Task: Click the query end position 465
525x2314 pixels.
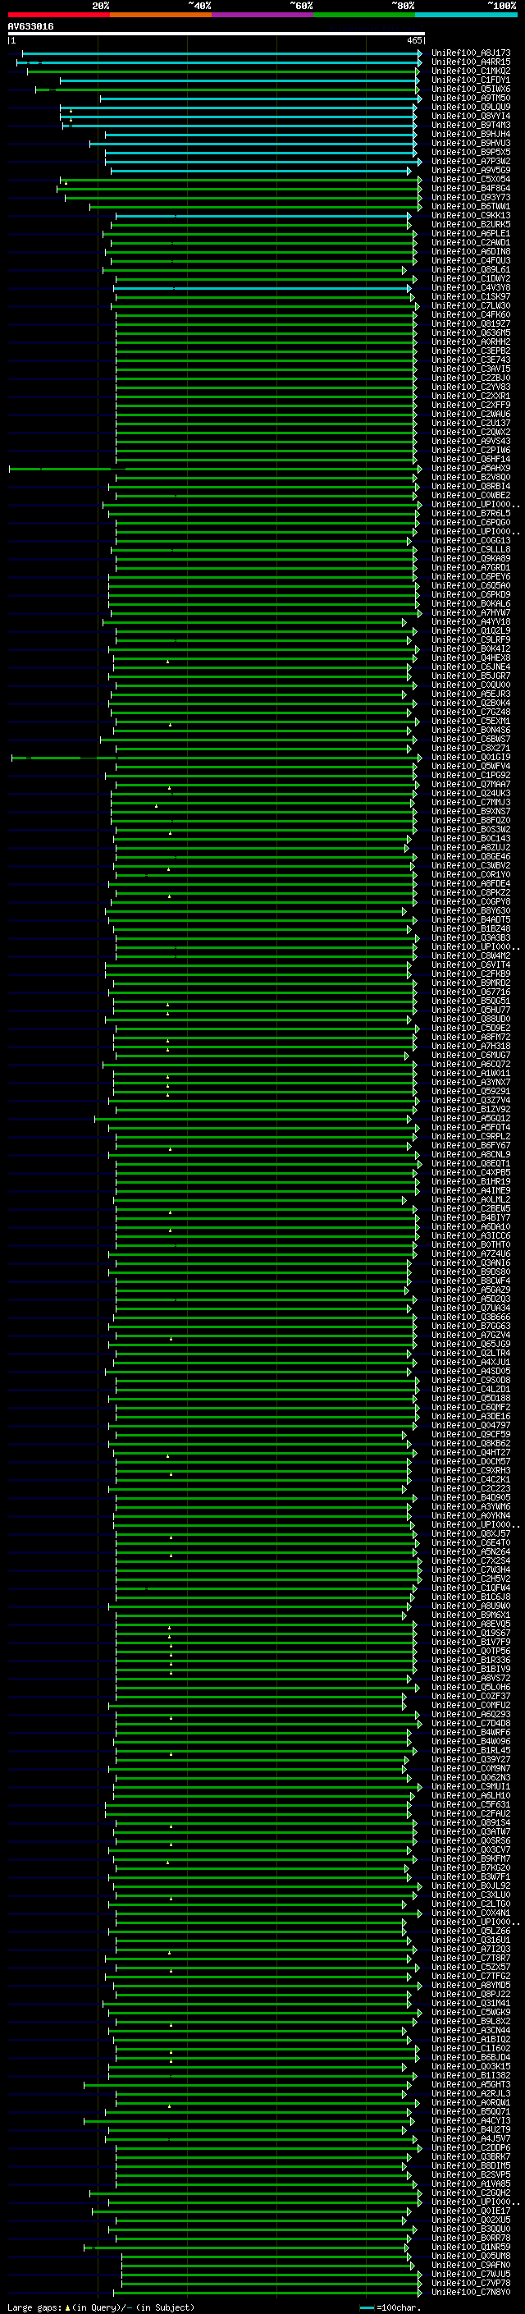Action: tap(414, 40)
